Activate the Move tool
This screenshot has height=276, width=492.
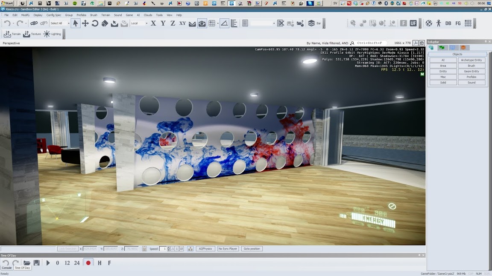point(85,23)
